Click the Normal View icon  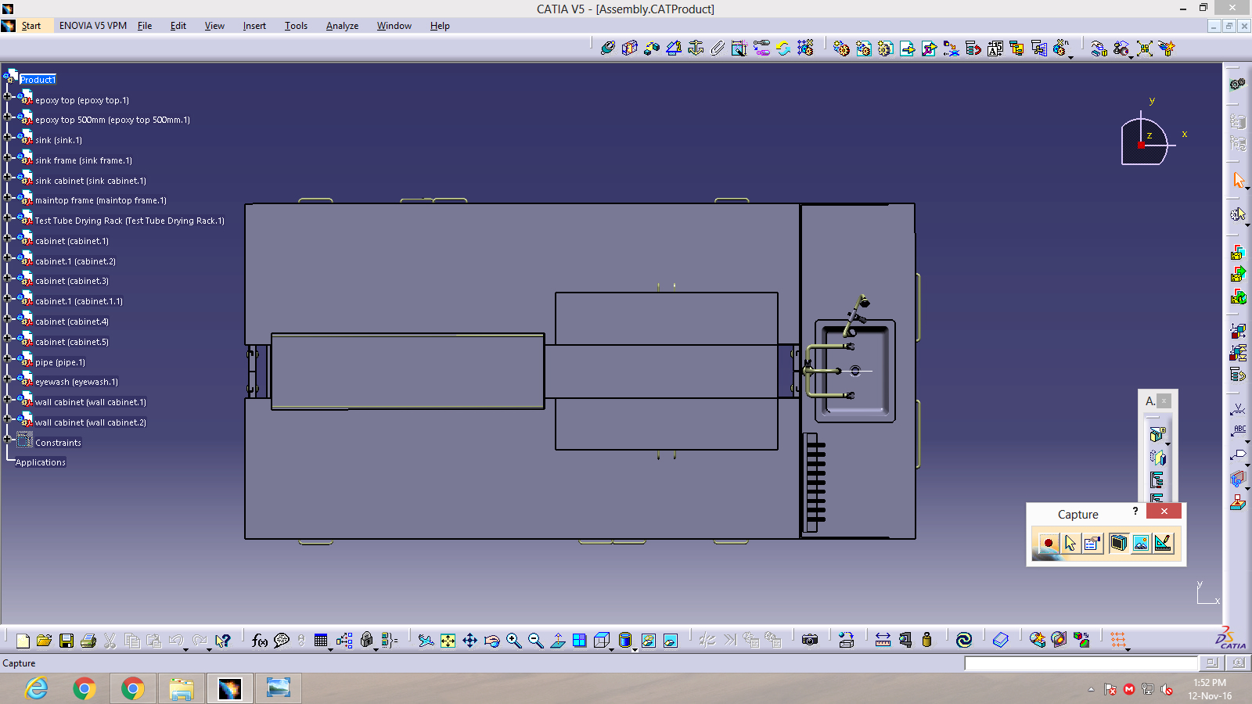click(x=558, y=641)
